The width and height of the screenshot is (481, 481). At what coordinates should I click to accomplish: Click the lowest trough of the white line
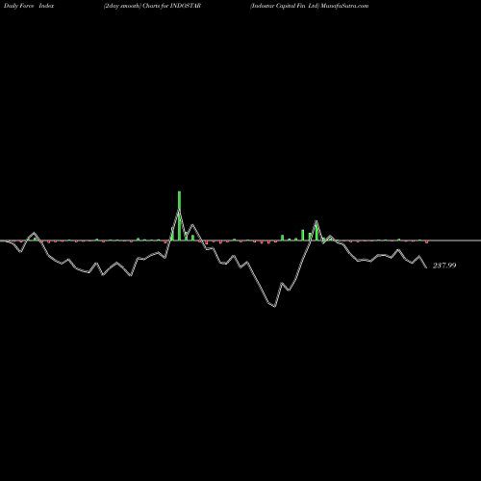pos(275,307)
